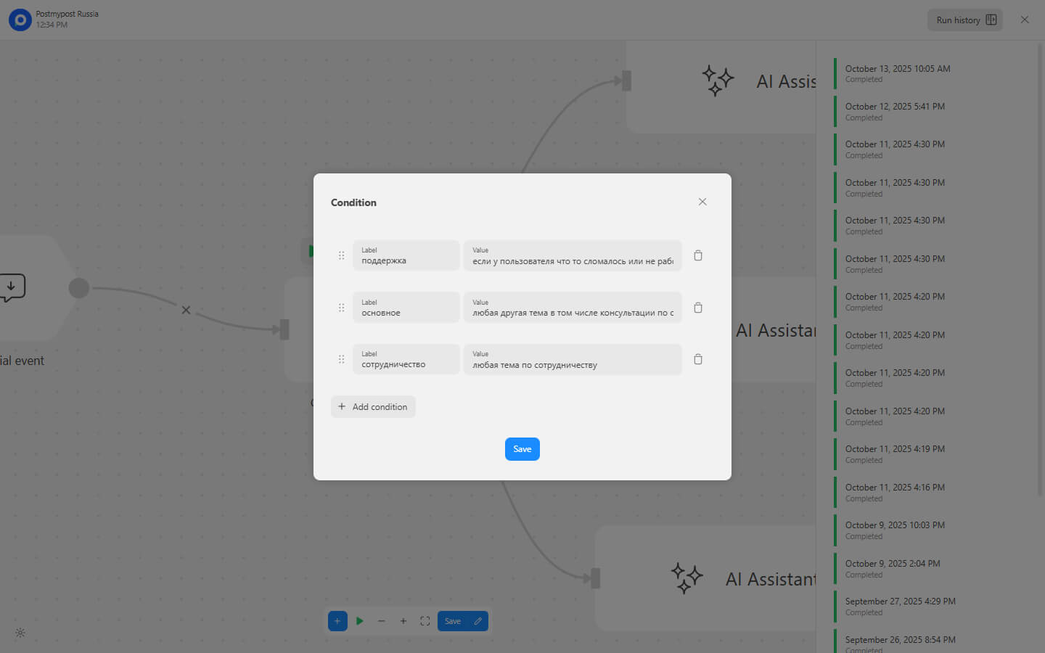
Task: Open the September 27, 2025 4:29 PM run
Action: point(900,606)
